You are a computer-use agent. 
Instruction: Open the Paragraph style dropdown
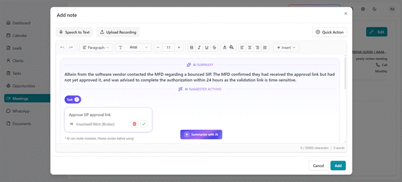(96, 47)
